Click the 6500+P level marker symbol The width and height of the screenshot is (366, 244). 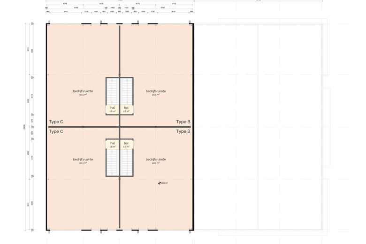coord(160,183)
